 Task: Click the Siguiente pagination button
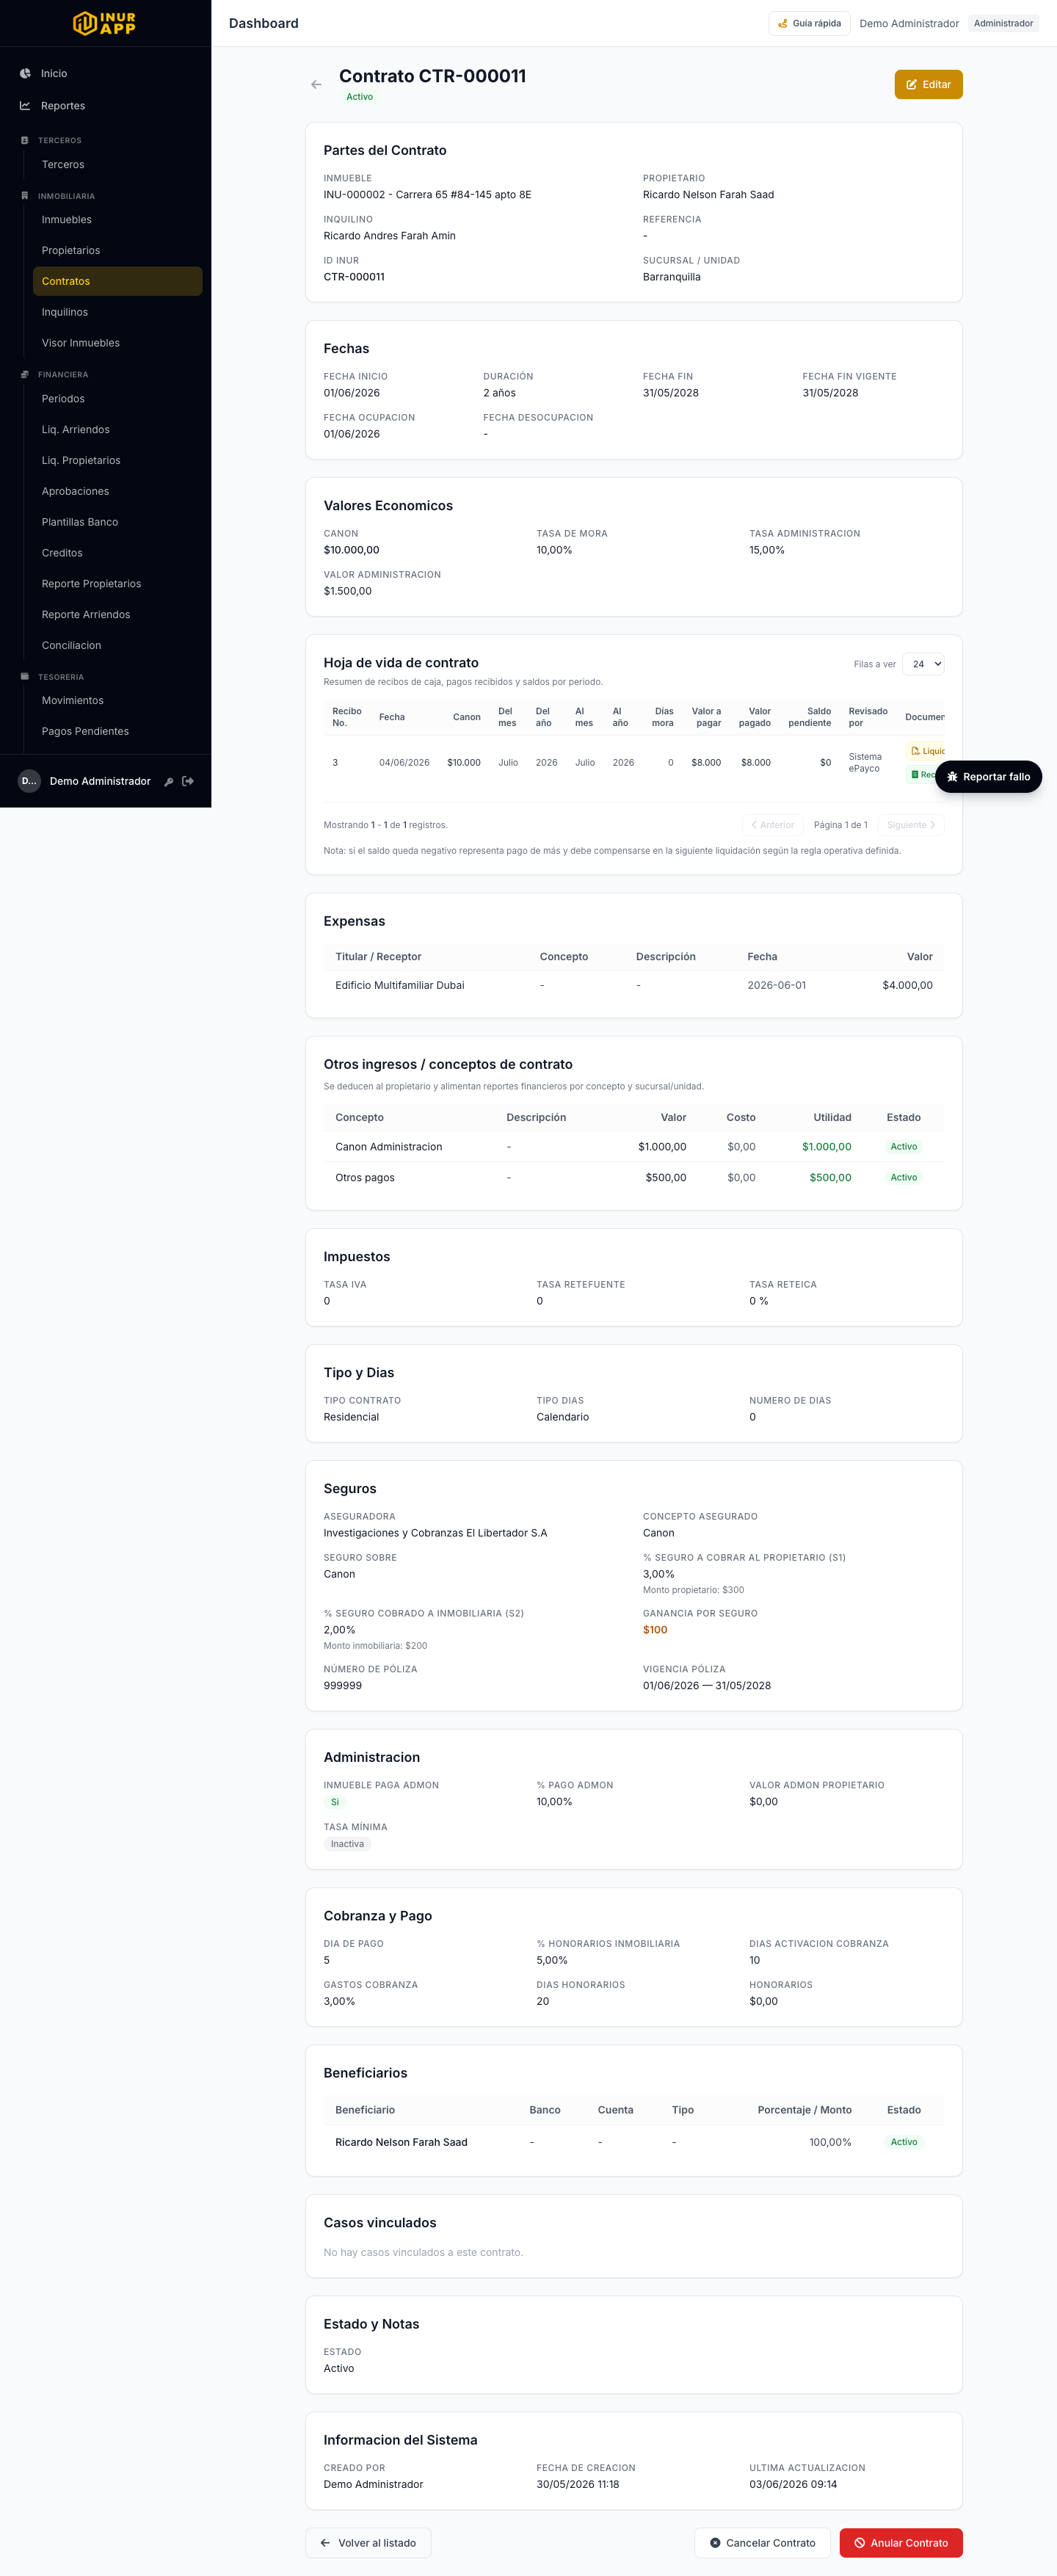tap(911, 825)
